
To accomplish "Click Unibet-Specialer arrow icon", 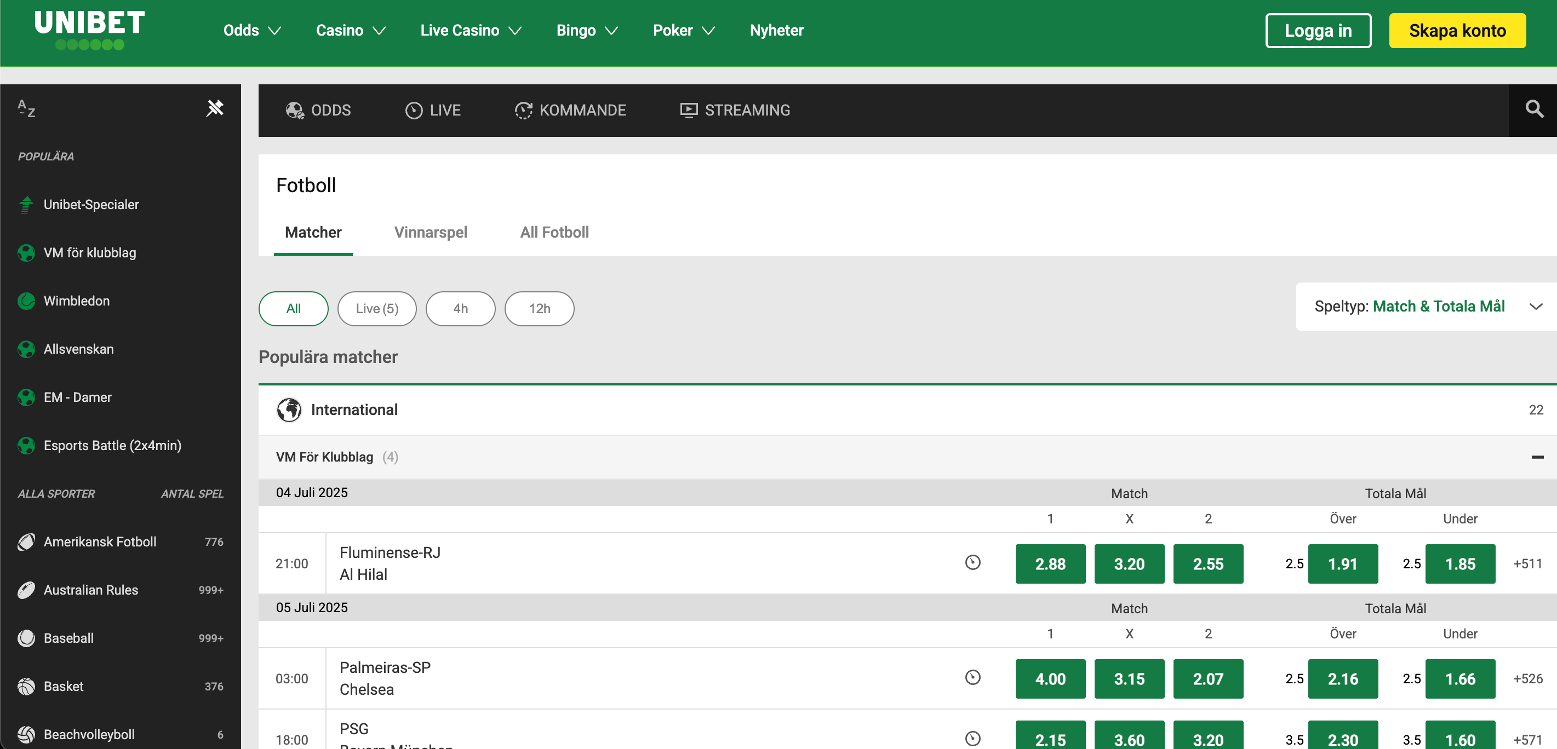I will [x=26, y=205].
